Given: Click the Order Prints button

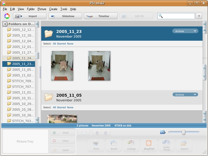Looking at the screenshot, I should tap(167, 145).
